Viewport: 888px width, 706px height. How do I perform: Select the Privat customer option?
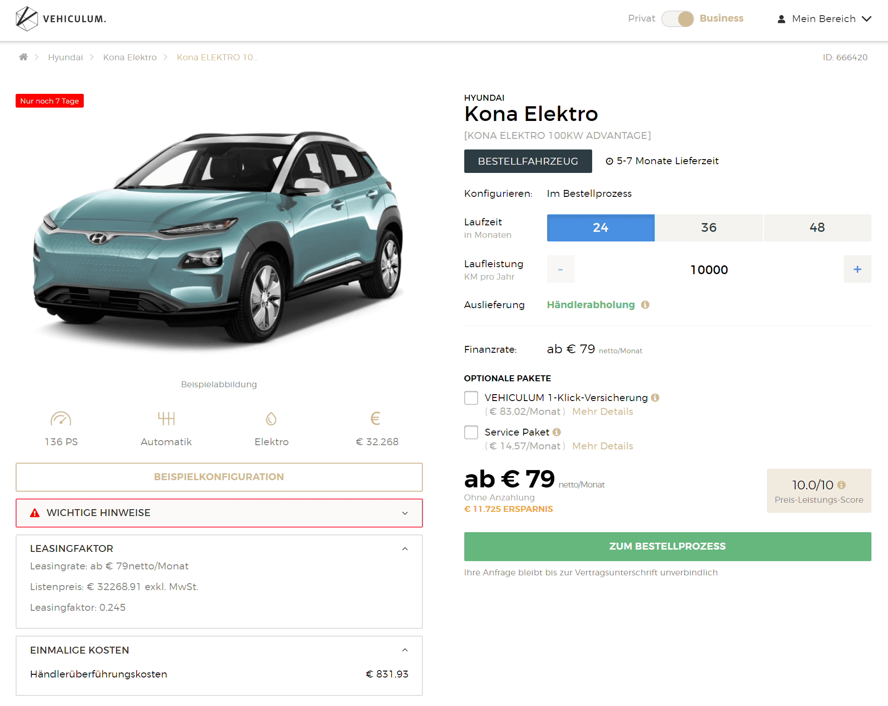tap(641, 18)
